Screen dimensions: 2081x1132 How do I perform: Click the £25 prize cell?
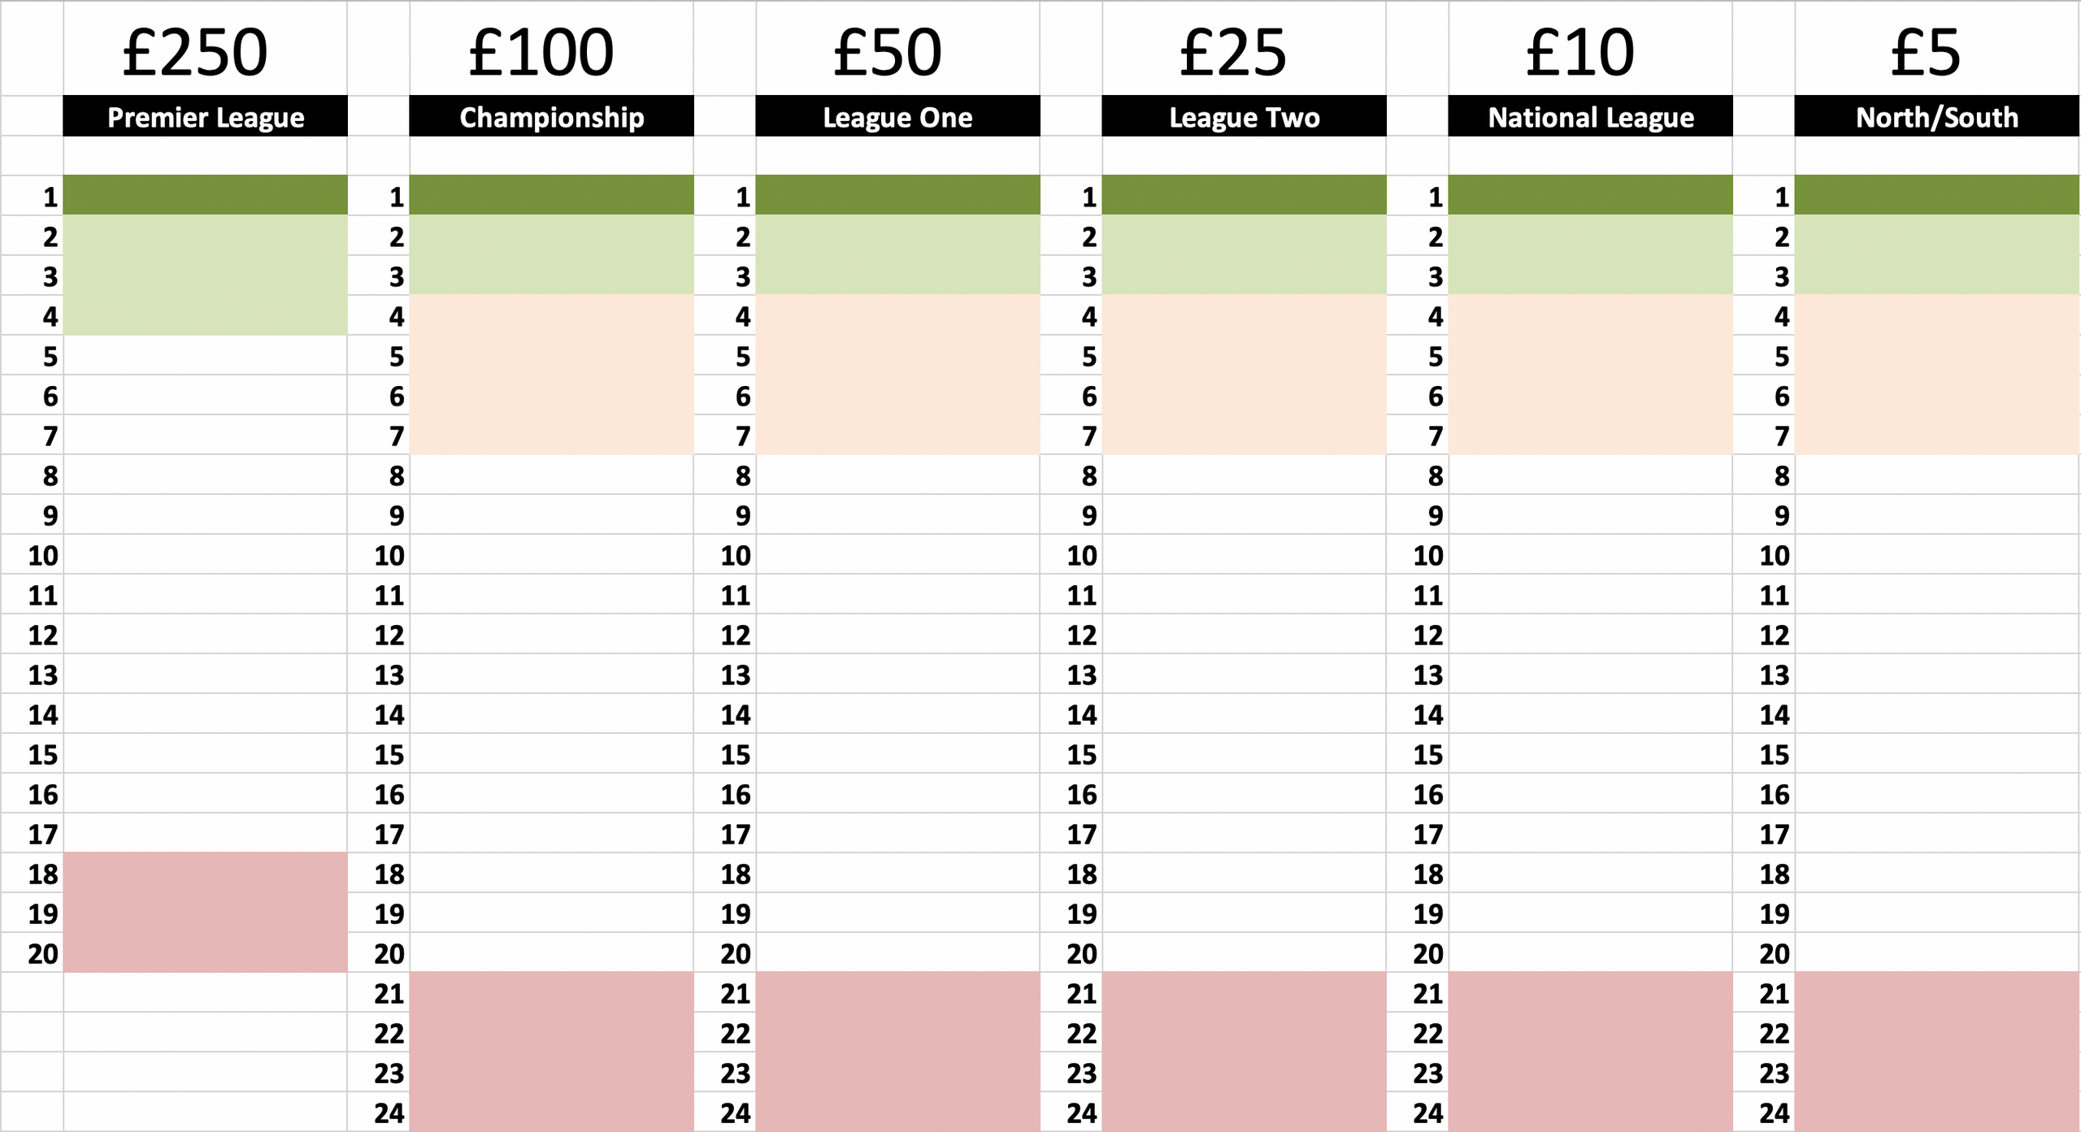point(1244,49)
